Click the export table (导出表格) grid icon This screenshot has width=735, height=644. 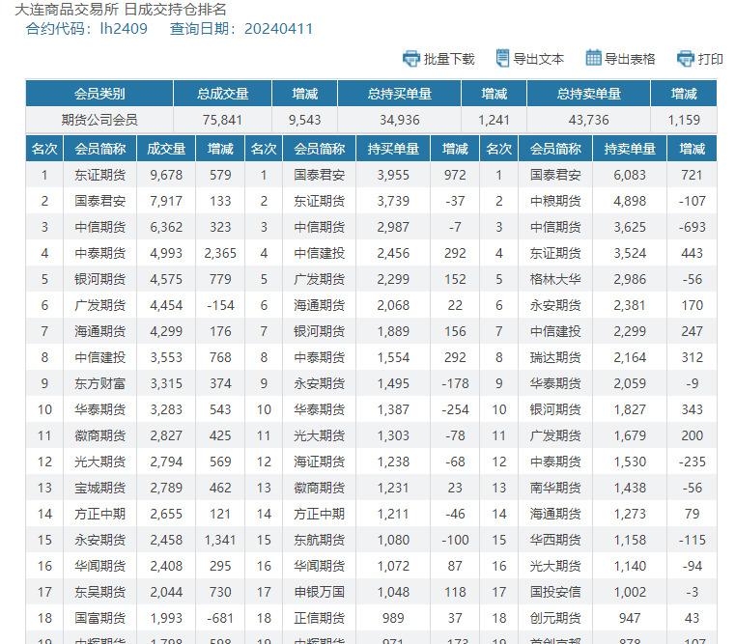pos(593,59)
